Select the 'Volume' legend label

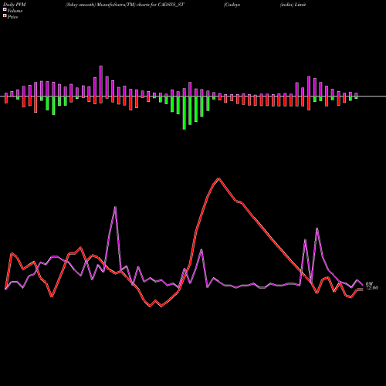pos(15,11)
